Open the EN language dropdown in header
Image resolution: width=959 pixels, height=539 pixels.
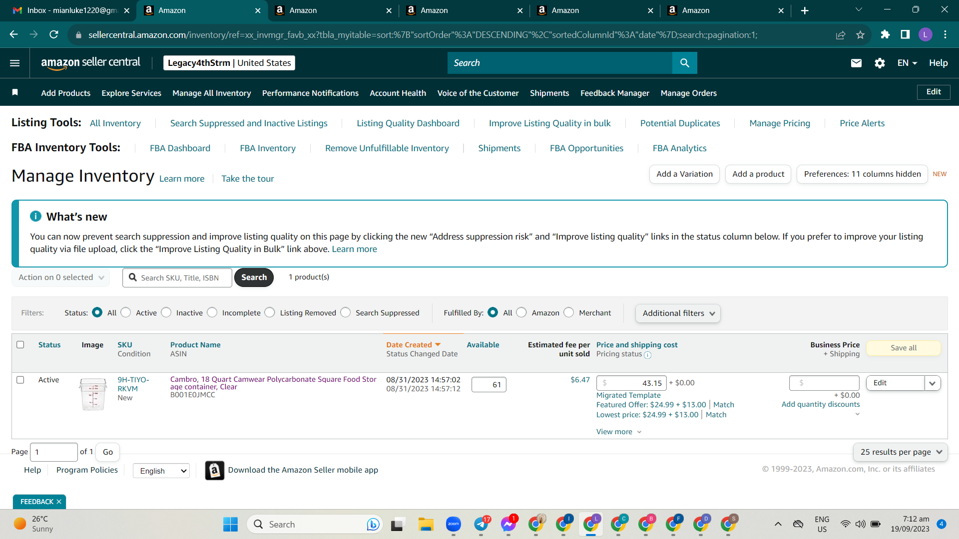[x=907, y=63]
